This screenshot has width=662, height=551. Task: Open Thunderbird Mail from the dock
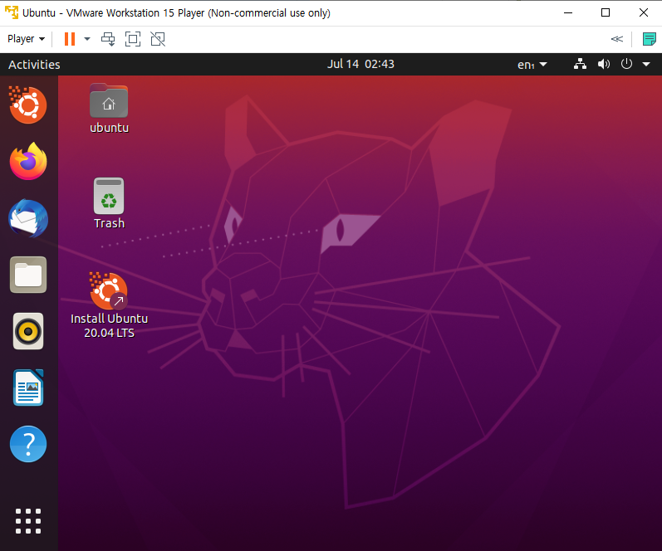tap(28, 218)
